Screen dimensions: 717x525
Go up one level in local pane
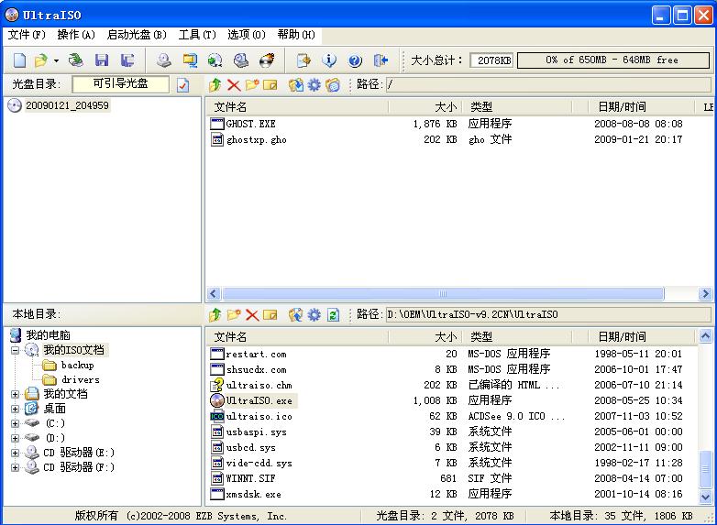[x=215, y=315]
